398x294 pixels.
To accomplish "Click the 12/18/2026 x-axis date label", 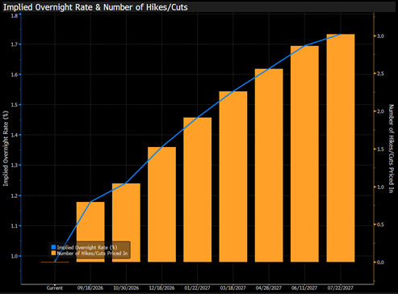I will (161, 288).
